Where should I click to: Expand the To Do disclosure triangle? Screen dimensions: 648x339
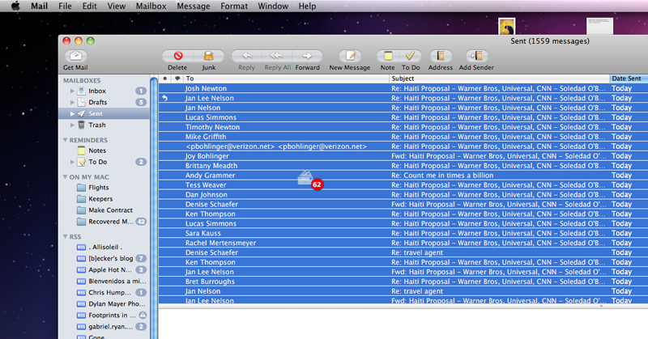[x=72, y=162]
